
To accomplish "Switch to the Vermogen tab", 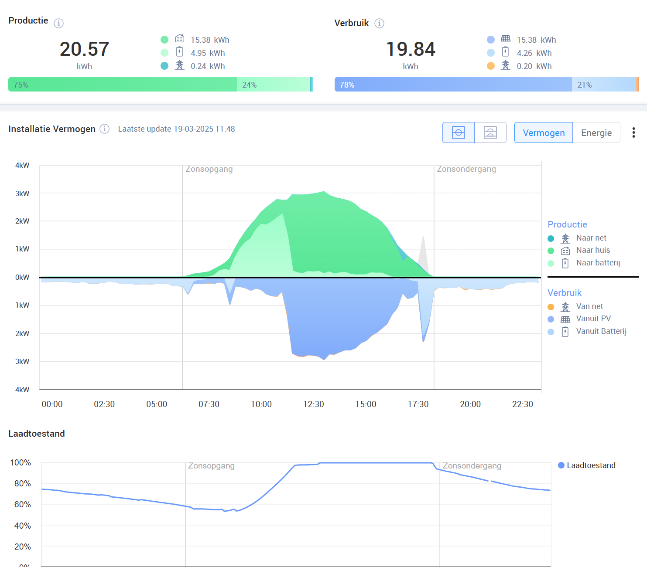I will 544,133.
